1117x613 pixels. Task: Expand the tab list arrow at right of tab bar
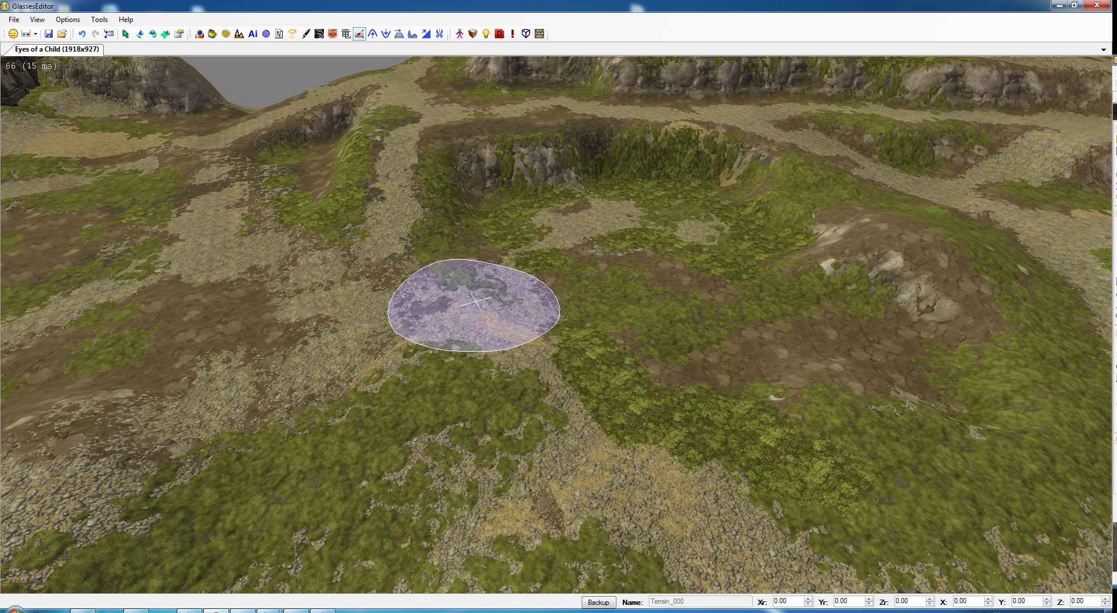pyautogui.click(x=1103, y=50)
